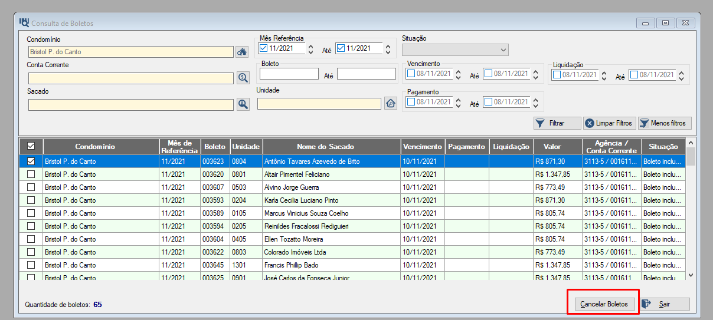
Task: Toggle the Mês Referência end checkbox
Action: click(341, 48)
